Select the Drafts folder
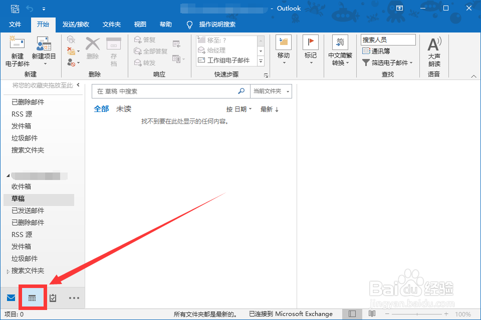Viewport: 481px width, 320px height. point(39,198)
